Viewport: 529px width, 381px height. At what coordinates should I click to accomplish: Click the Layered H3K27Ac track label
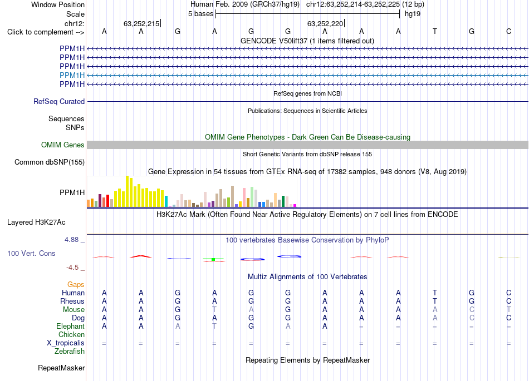36,222
